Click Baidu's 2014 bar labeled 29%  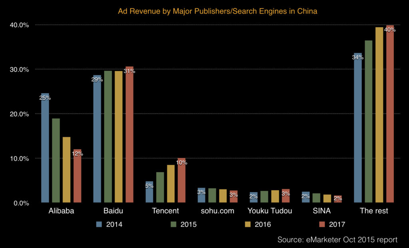[97, 139]
